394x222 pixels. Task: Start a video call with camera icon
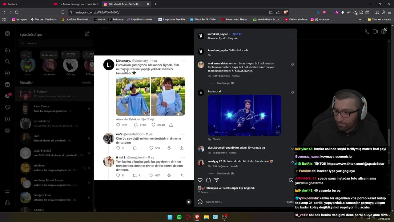point(375,31)
